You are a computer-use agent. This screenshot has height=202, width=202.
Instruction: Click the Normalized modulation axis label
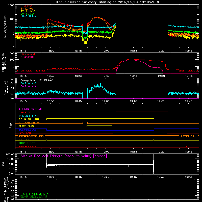click(7, 88)
